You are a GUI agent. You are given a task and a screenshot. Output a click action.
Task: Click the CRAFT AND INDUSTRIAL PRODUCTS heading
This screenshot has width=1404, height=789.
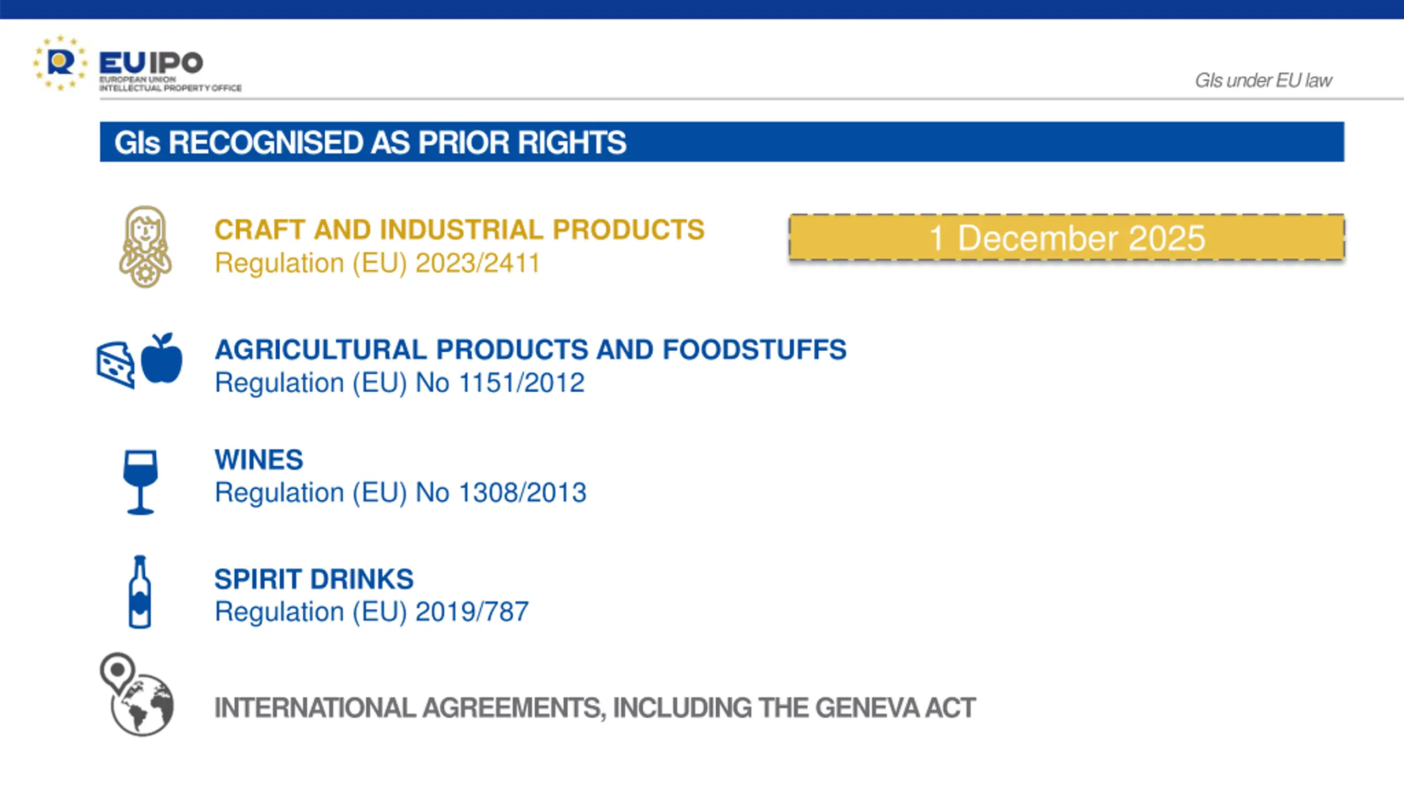point(460,230)
